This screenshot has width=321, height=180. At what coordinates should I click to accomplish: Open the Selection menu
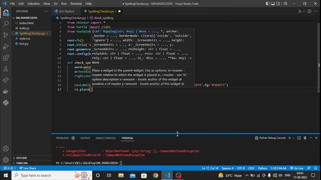tap(34, 3)
